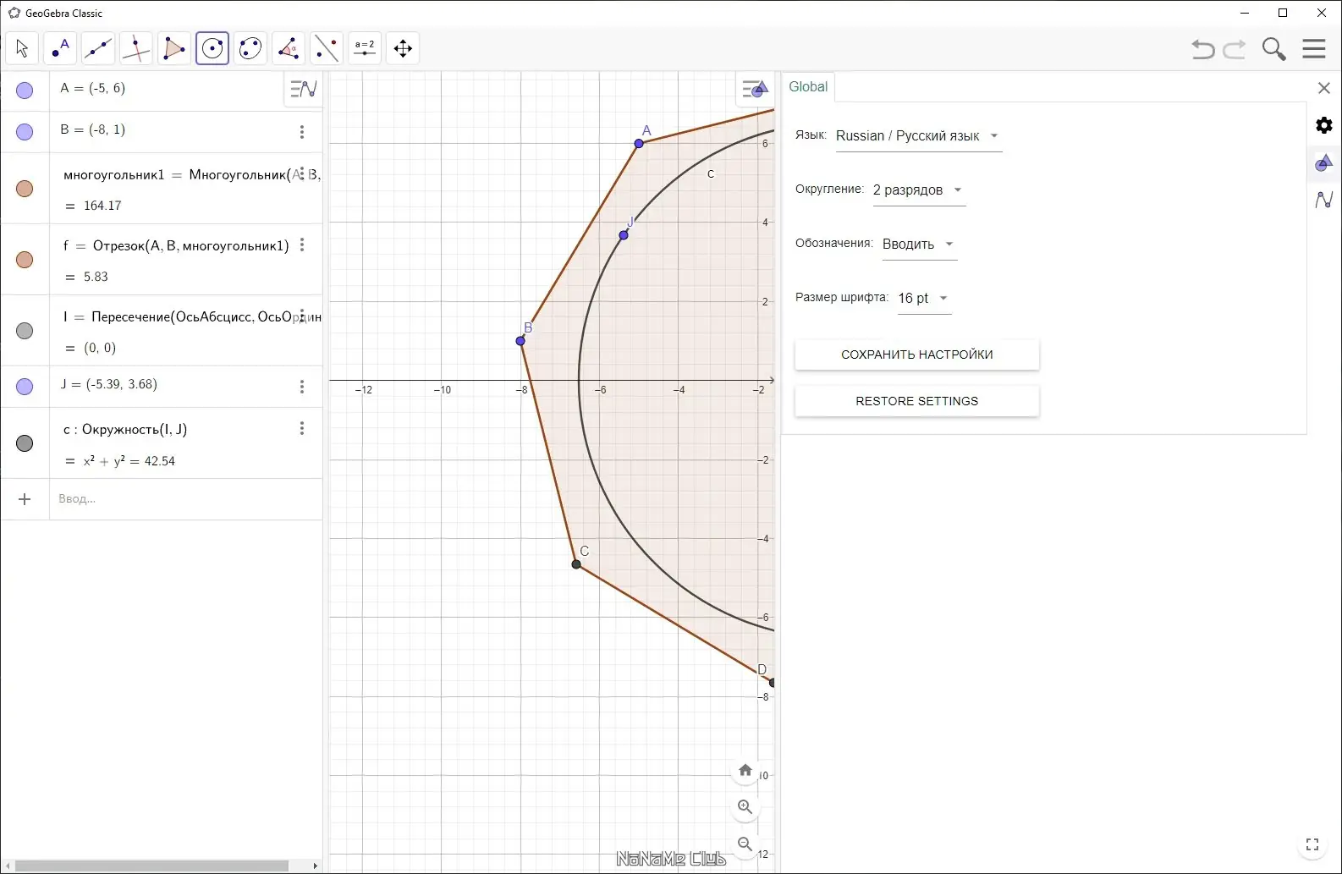Viewport: 1342px width, 874px height.
Task: Click the СОХРАНИТЬ НАСТРОЙКИ button
Action: click(917, 355)
